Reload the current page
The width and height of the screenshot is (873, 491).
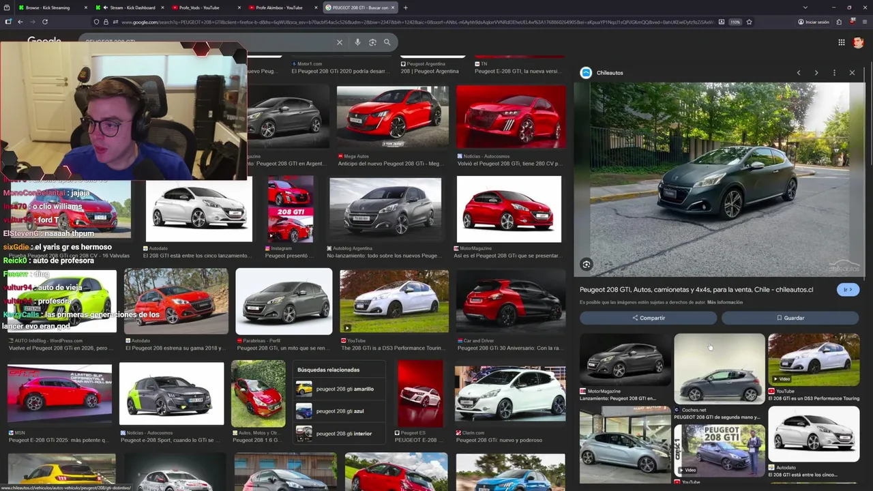point(45,22)
